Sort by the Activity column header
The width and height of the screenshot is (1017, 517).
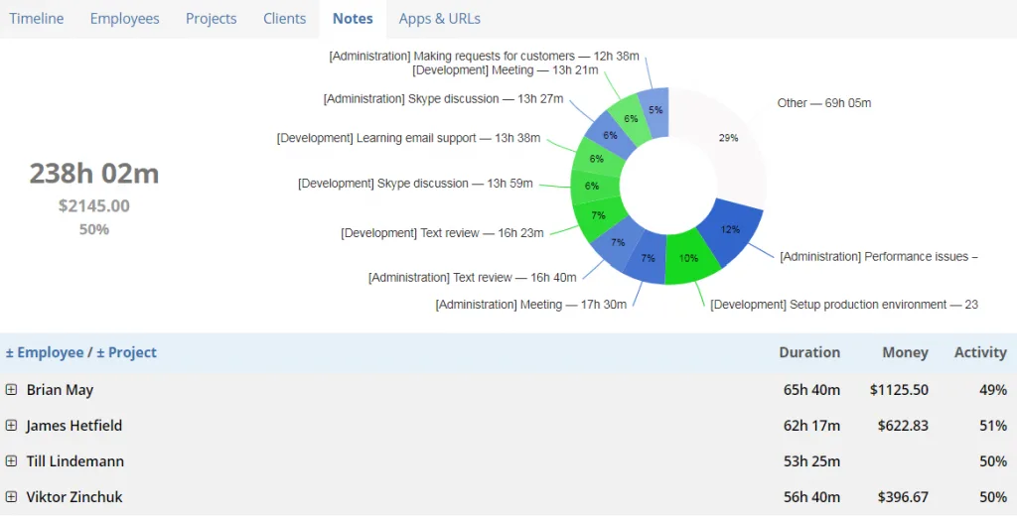(x=980, y=352)
